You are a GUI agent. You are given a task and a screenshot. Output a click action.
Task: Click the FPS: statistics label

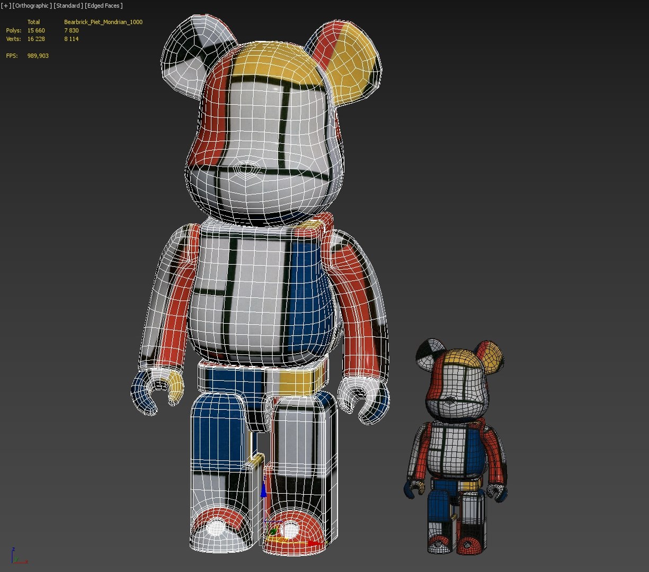click(x=12, y=56)
